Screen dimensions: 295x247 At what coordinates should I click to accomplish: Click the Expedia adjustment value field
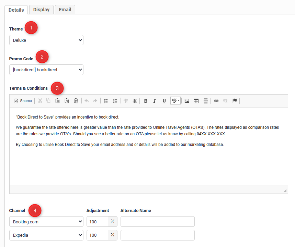[x=97, y=235]
